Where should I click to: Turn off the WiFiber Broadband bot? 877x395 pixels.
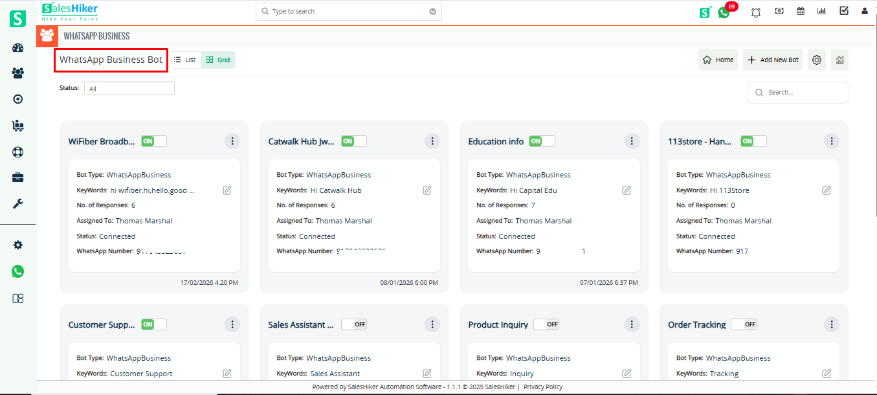coord(153,141)
